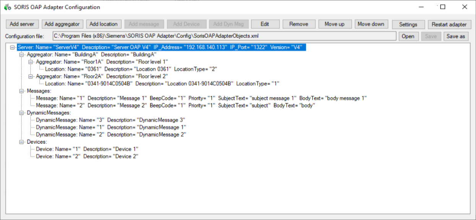
Task: Click inside the configuration file path field
Action: (x=191, y=36)
